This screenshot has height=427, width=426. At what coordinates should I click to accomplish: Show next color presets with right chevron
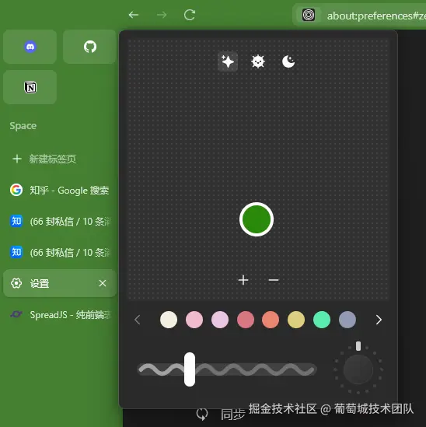379,320
